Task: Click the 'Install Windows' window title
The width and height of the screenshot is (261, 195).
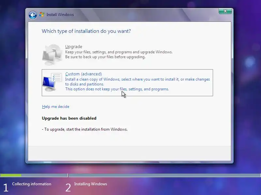Action: click(60, 15)
